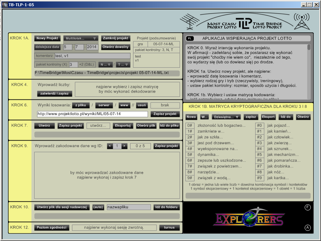The height and width of the screenshot is (241, 321).
Task: Click the circled F icon
Action: 308,208
